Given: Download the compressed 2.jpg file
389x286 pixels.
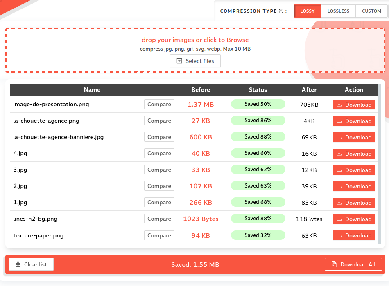Looking at the screenshot, I should point(354,186).
